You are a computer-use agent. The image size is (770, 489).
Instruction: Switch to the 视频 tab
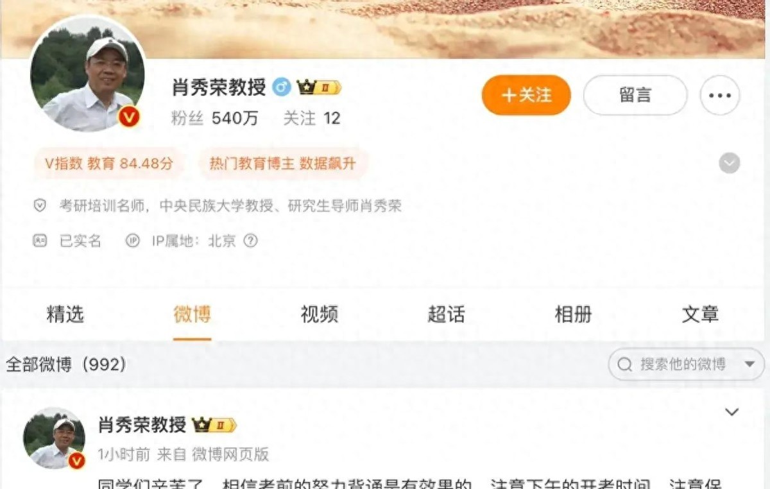click(319, 314)
